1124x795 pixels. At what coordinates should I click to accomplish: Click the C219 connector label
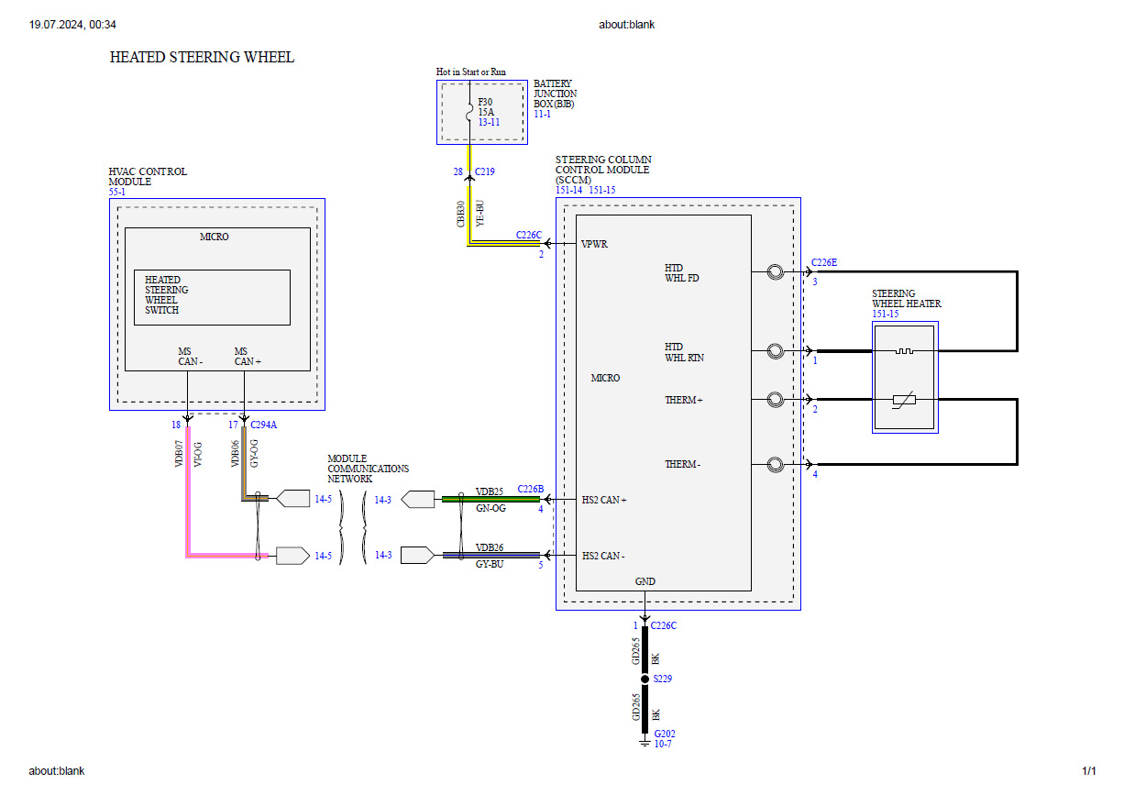[484, 171]
